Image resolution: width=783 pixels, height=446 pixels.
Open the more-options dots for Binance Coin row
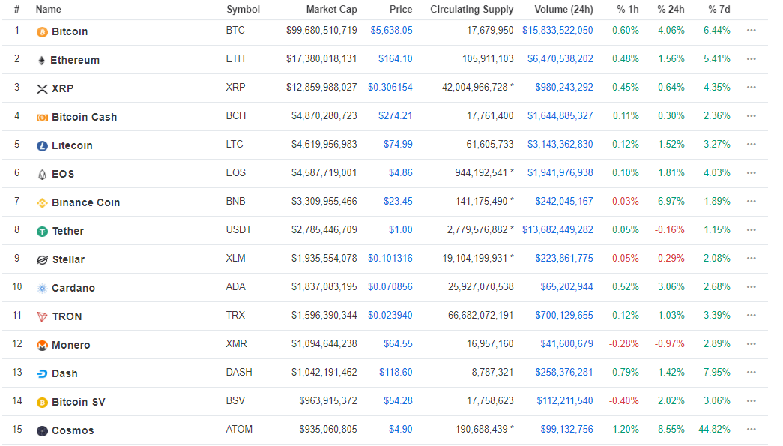(x=751, y=202)
